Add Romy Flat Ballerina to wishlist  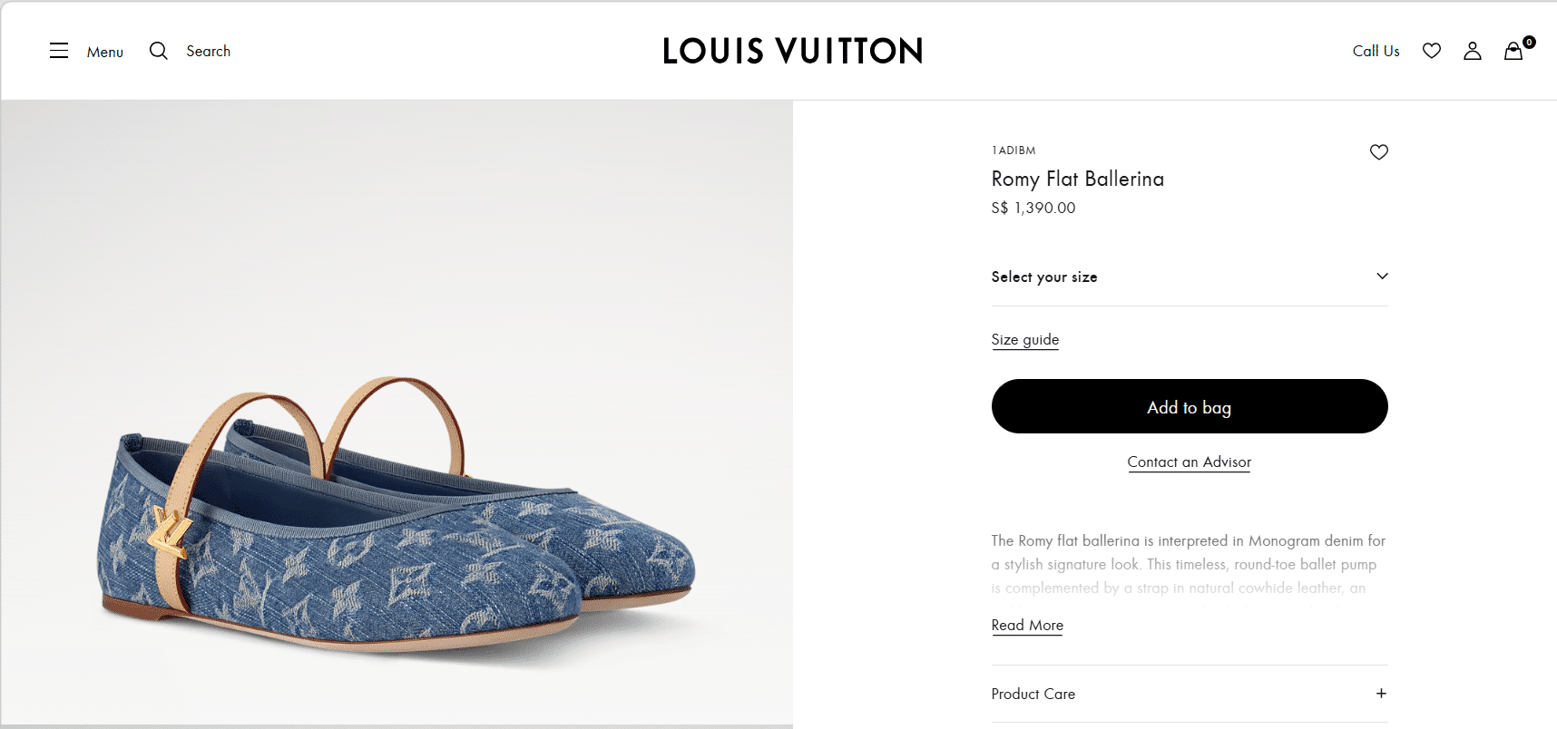(x=1379, y=152)
